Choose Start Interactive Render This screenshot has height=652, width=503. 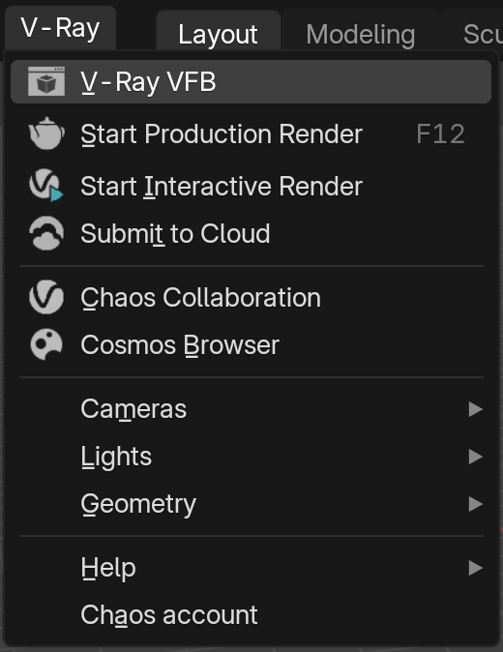click(x=251, y=186)
